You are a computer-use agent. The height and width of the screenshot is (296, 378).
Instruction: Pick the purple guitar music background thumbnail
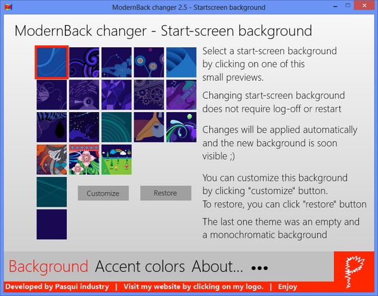point(181,94)
